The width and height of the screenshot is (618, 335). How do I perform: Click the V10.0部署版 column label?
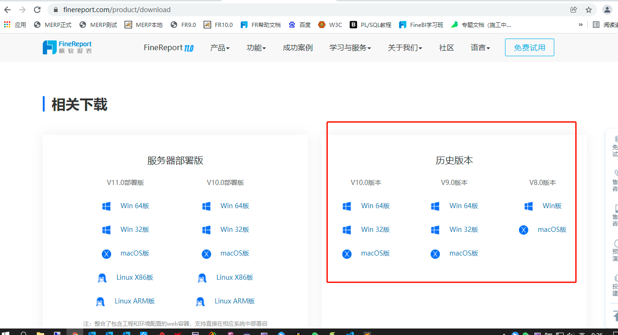tap(226, 183)
